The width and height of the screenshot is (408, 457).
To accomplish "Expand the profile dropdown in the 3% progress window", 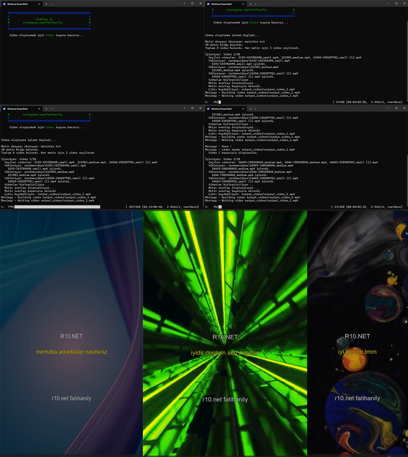I will click(256, 109).
